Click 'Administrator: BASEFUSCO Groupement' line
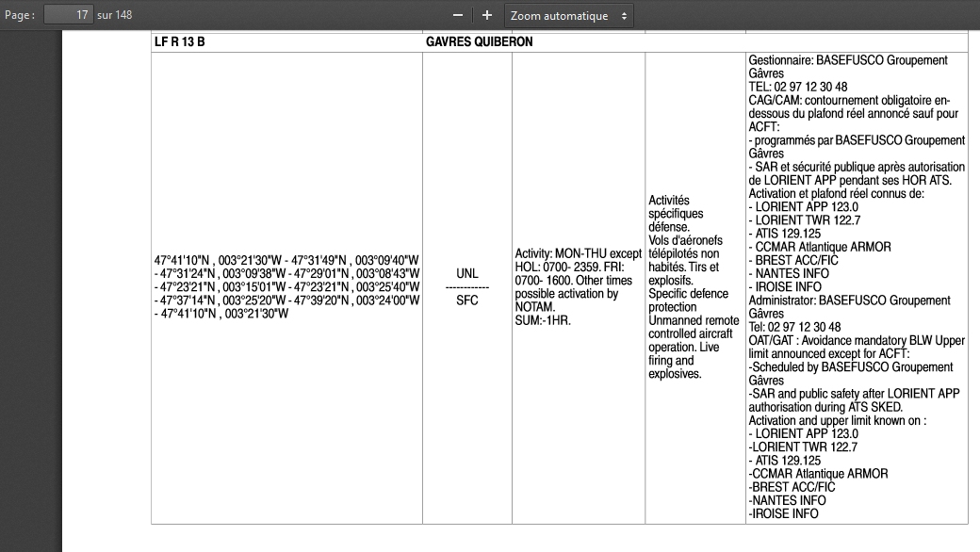This screenshot has width=980, height=552. 849,300
